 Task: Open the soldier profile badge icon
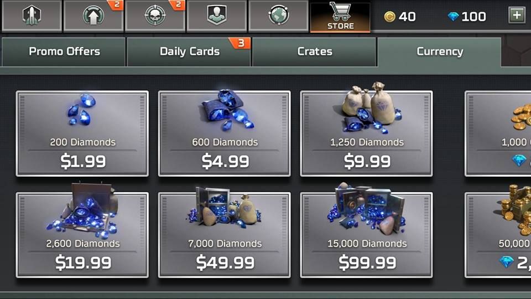click(x=217, y=16)
